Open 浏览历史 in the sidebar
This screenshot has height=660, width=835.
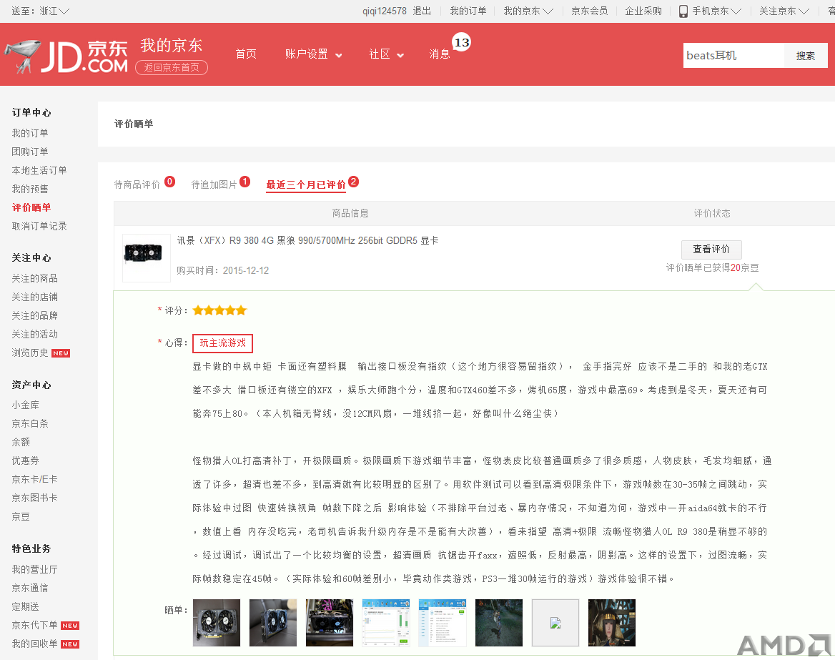click(30, 353)
